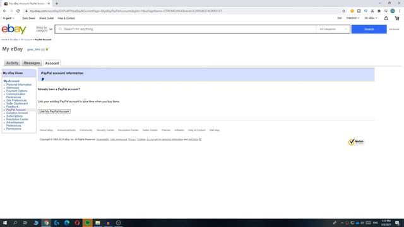Screen dimensions: 404x227
Task: Click the Link My PayPal Account button
Action: pyautogui.click(x=54, y=112)
